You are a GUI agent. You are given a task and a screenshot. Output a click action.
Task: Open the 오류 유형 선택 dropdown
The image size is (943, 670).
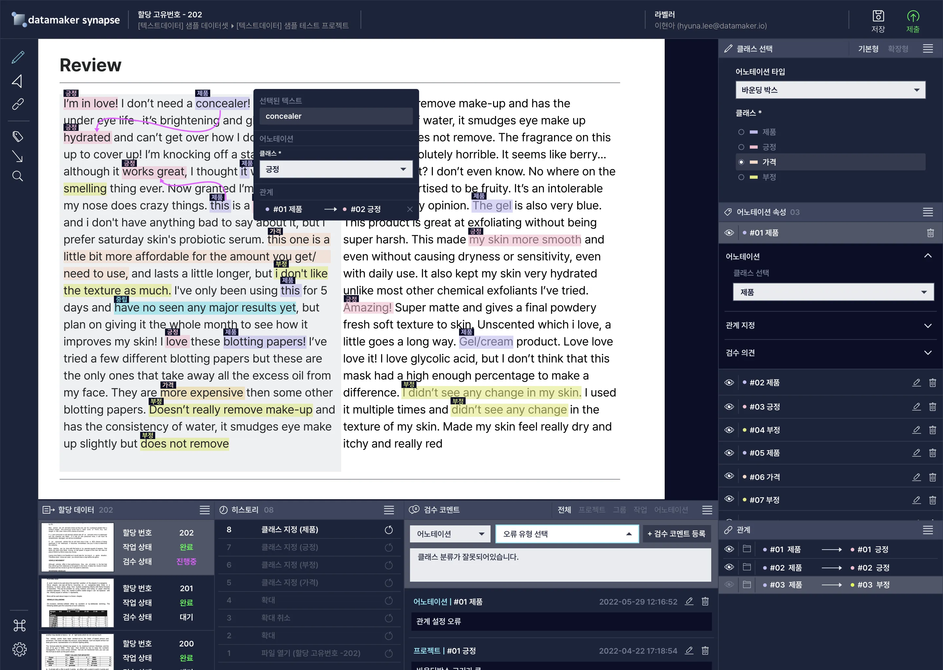[x=567, y=534]
